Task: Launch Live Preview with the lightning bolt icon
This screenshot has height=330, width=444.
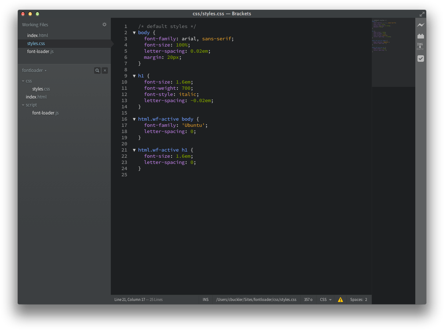Action: 420,25
